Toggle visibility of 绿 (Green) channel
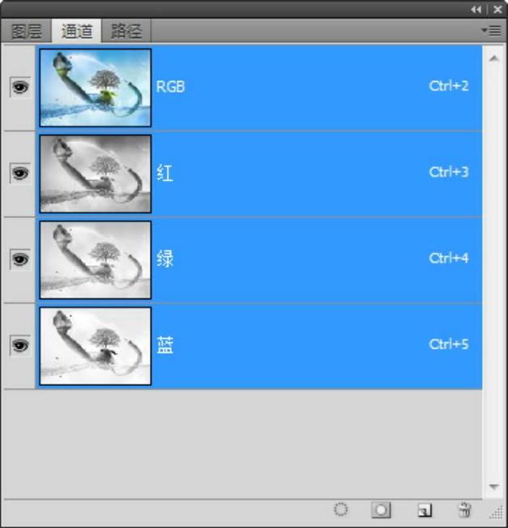Viewport: 508px width, 528px height. [19, 260]
